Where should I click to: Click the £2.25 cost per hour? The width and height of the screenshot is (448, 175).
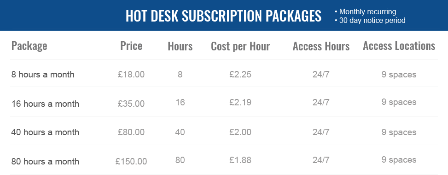pos(240,74)
